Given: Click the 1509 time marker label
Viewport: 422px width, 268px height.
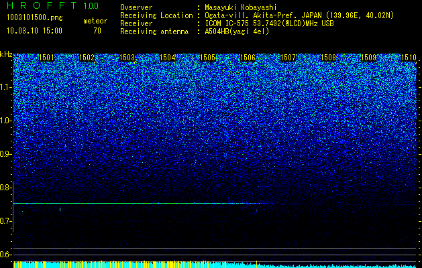Looking at the screenshot, I should point(369,58).
